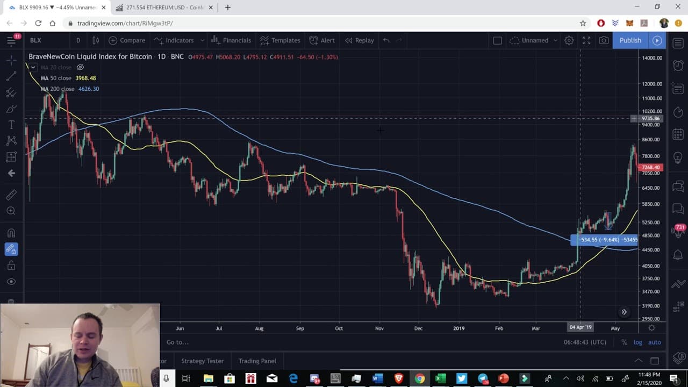Open the candlestick chart style selector
This screenshot has height=387, width=688.
tap(96, 40)
